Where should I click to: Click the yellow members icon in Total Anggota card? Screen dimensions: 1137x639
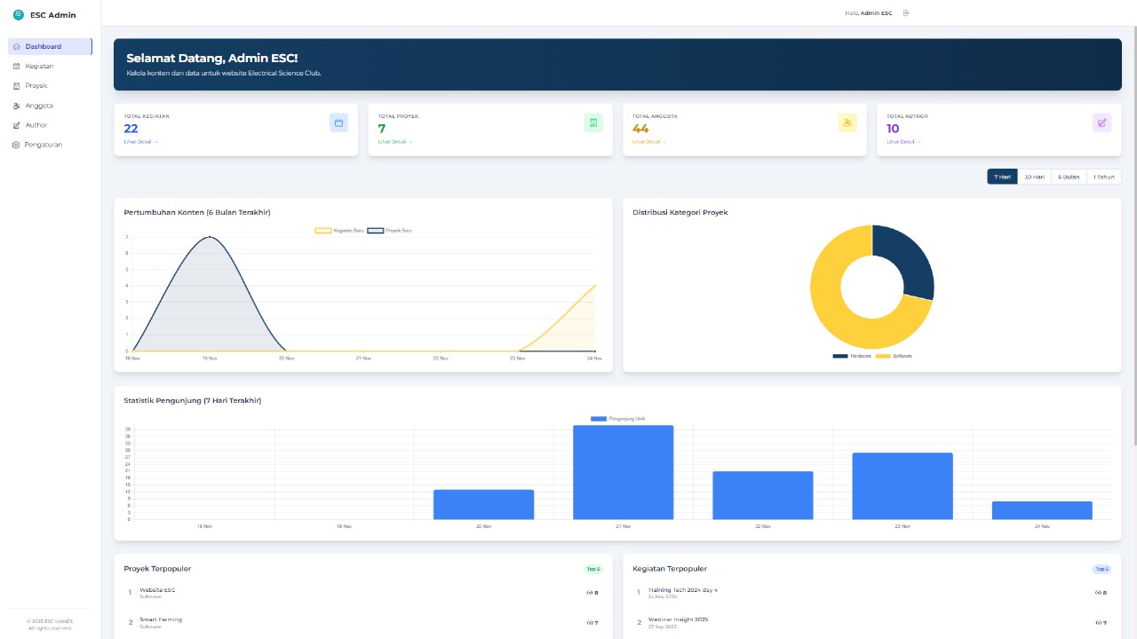(x=847, y=122)
